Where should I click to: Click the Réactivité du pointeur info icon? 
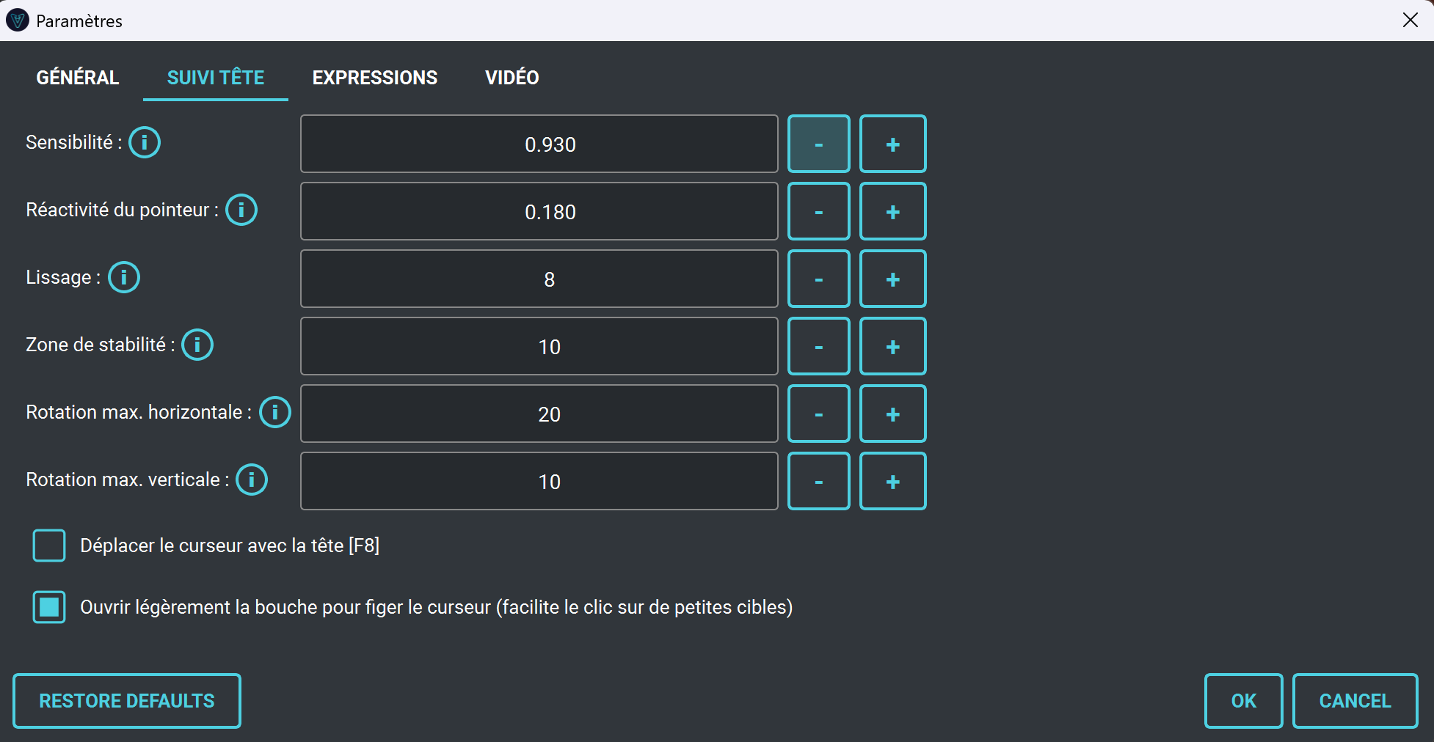(x=241, y=210)
